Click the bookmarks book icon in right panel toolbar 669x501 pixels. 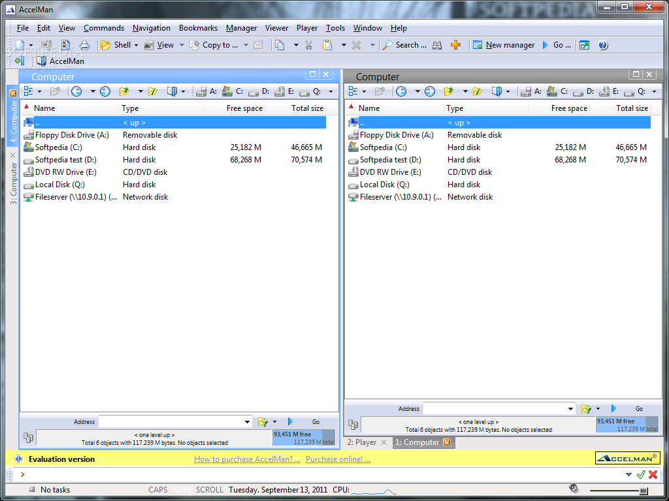(x=497, y=91)
